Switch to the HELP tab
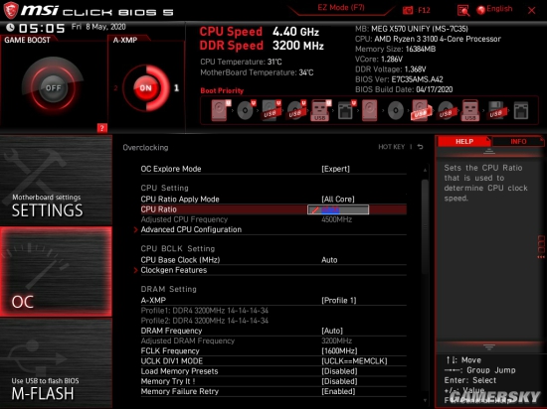The image size is (547, 409). pyautogui.click(x=464, y=141)
